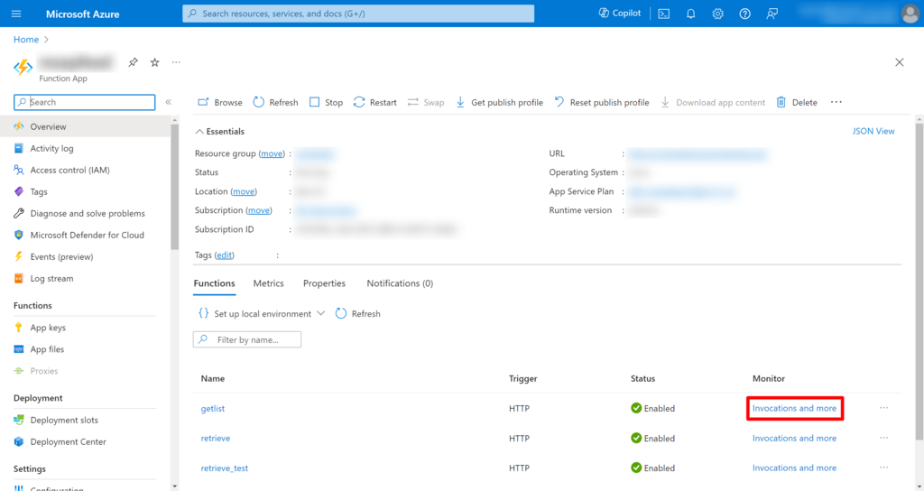Open JSON View

point(873,131)
